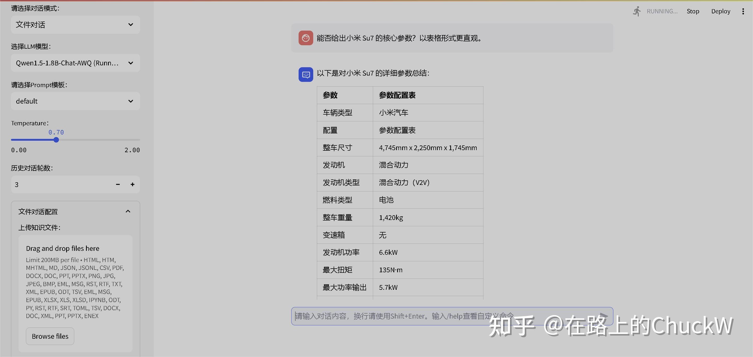
Task: Open the 对话模式 dropdown showing 文件对话
Action: click(x=75, y=25)
